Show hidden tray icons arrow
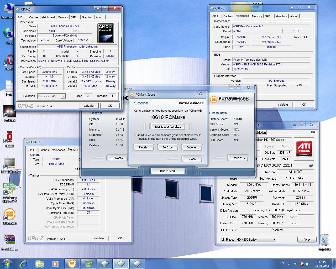The height and width of the screenshot is (269, 336). point(289,264)
